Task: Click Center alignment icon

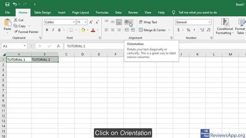Action: tap(113, 30)
